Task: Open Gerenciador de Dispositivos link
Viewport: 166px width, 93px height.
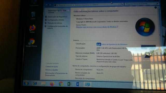Action: pos(57,17)
